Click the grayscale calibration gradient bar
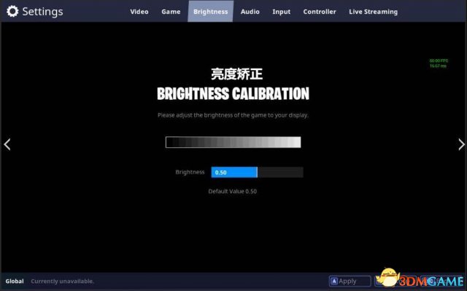Viewport: 467px width, 291px height. coord(233,142)
